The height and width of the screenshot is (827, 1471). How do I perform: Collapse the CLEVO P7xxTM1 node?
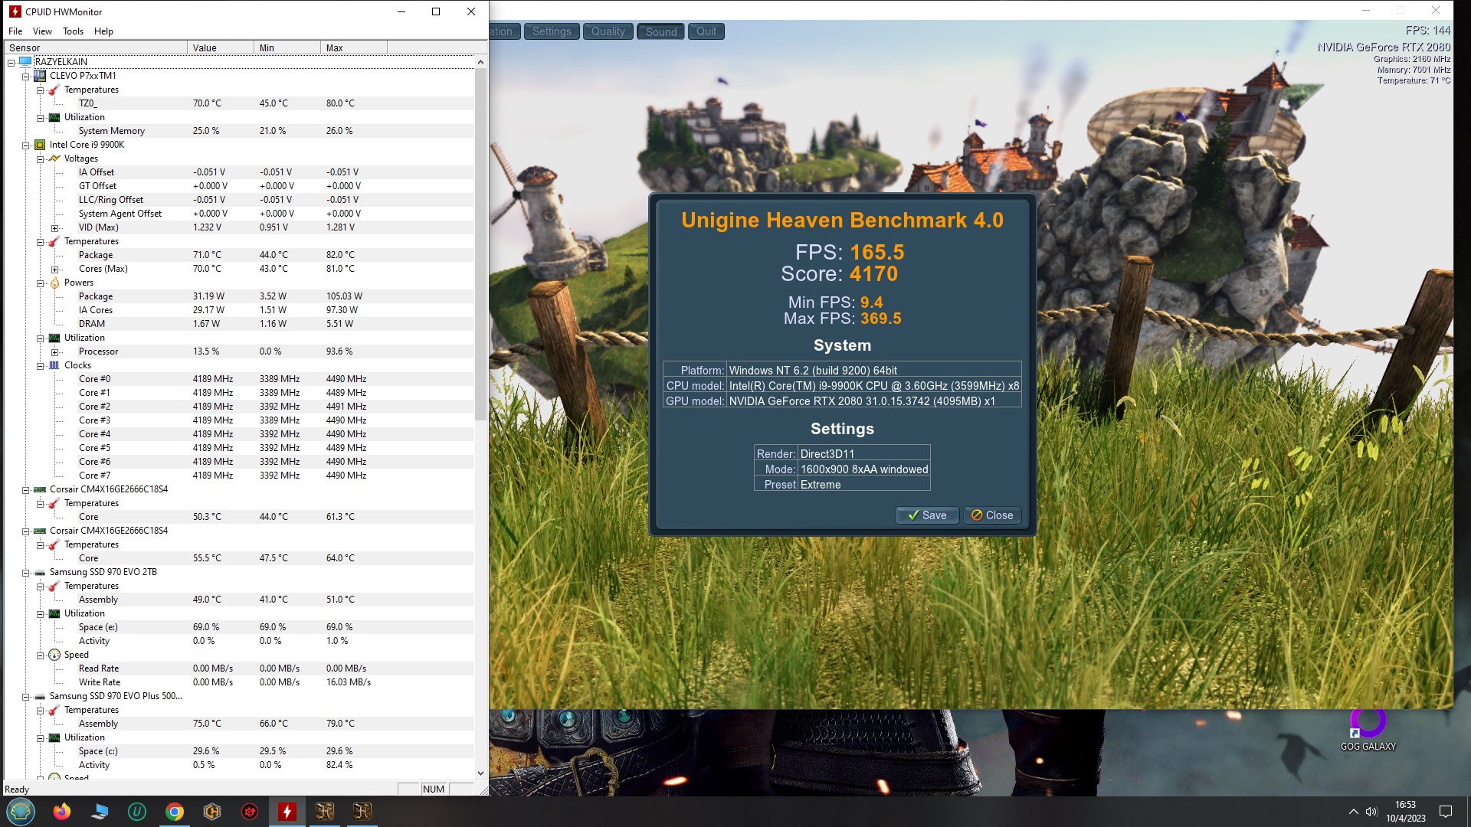25,76
